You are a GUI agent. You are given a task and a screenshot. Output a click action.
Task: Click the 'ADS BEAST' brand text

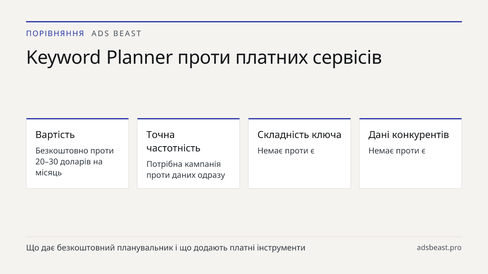116,34
